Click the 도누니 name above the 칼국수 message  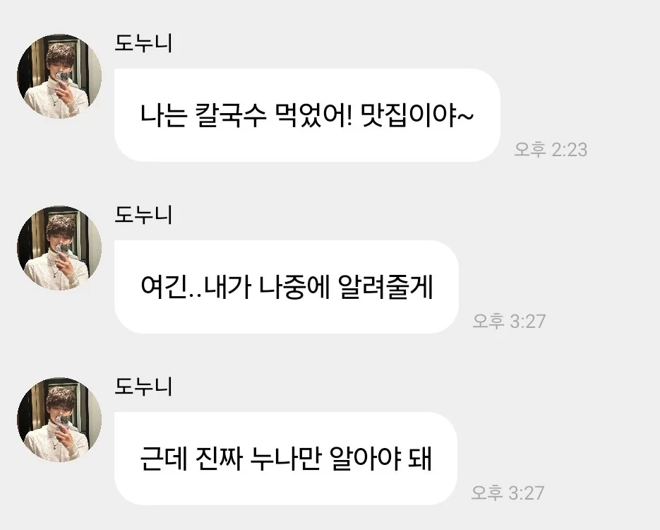[x=143, y=43]
